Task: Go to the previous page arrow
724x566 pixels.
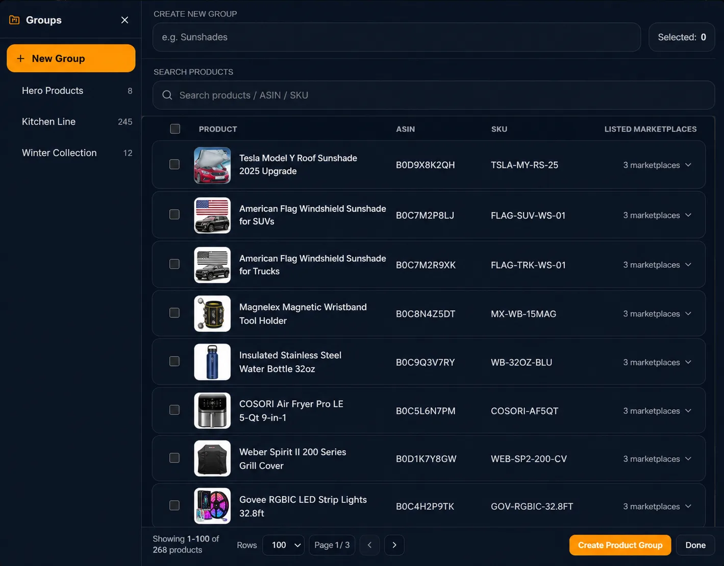Action: (369, 545)
